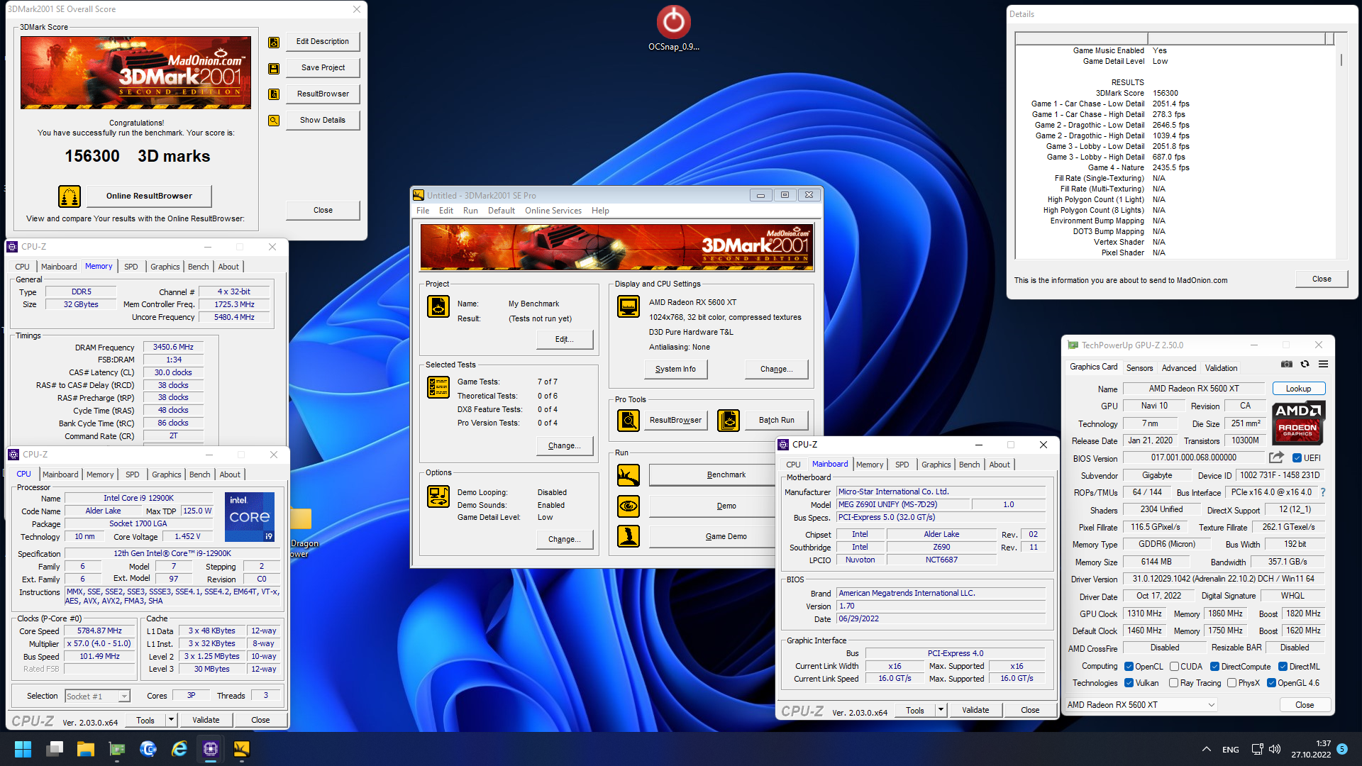Open OCSnap desktop shortcut

point(673,28)
